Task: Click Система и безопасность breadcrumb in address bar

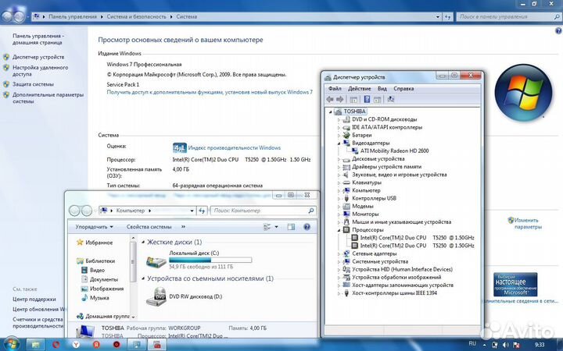Action: (x=136, y=16)
